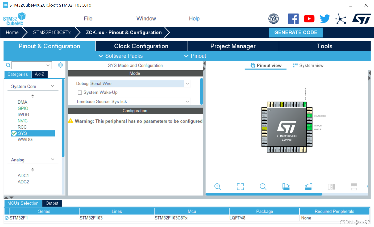
Task: Click the vertical flip layout icon
Action: point(331,187)
